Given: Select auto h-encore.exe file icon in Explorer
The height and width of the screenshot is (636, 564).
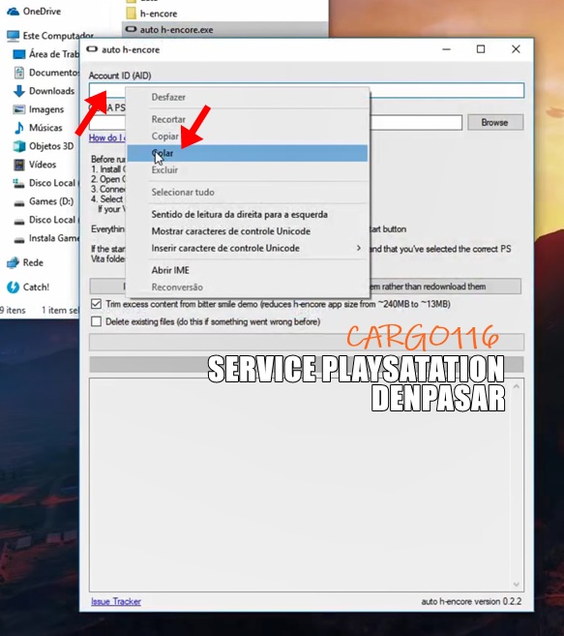Looking at the screenshot, I should click(x=131, y=29).
